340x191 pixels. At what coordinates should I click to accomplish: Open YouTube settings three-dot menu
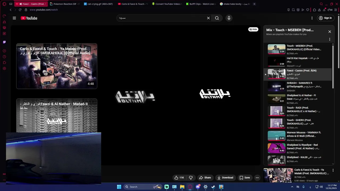pyautogui.click(x=312, y=18)
